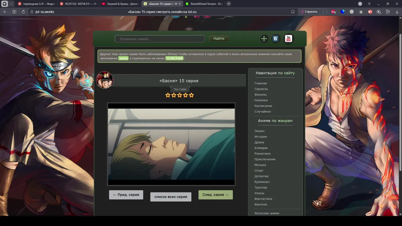Open the extensions puzzle icon
Screen dimensions: 402x226
click(x=388, y=12)
